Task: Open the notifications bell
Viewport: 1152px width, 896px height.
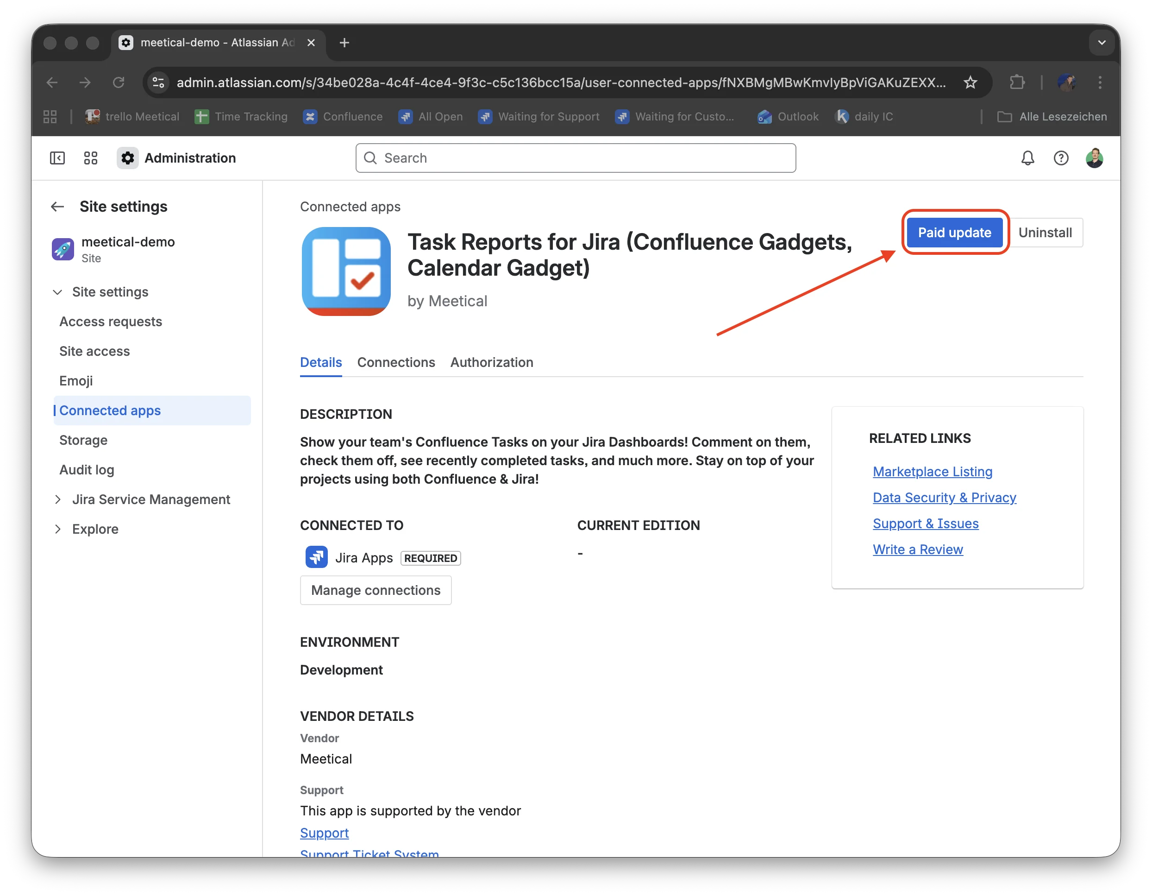Action: coord(1027,158)
